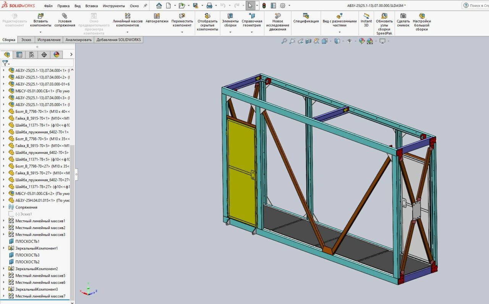Screen dimensions: 489x304
Task: Click the Спецификация (Bill of Materials) icon
Action: (306, 16)
